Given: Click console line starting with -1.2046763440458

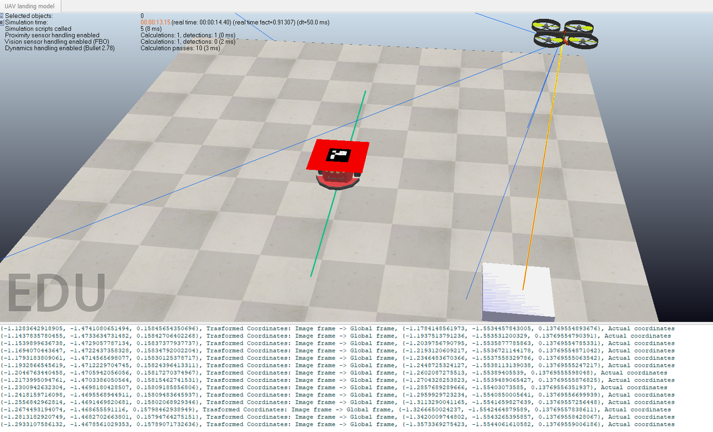Looking at the screenshot, I should (x=334, y=372).
